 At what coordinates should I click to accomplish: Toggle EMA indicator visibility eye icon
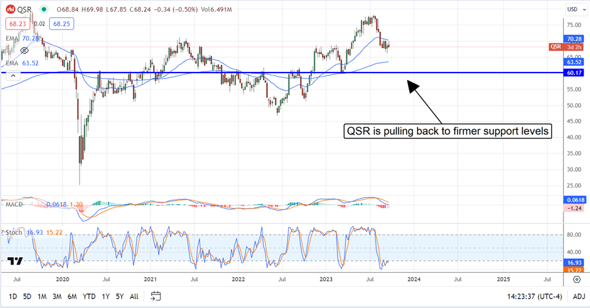click(x=25, y=51)
